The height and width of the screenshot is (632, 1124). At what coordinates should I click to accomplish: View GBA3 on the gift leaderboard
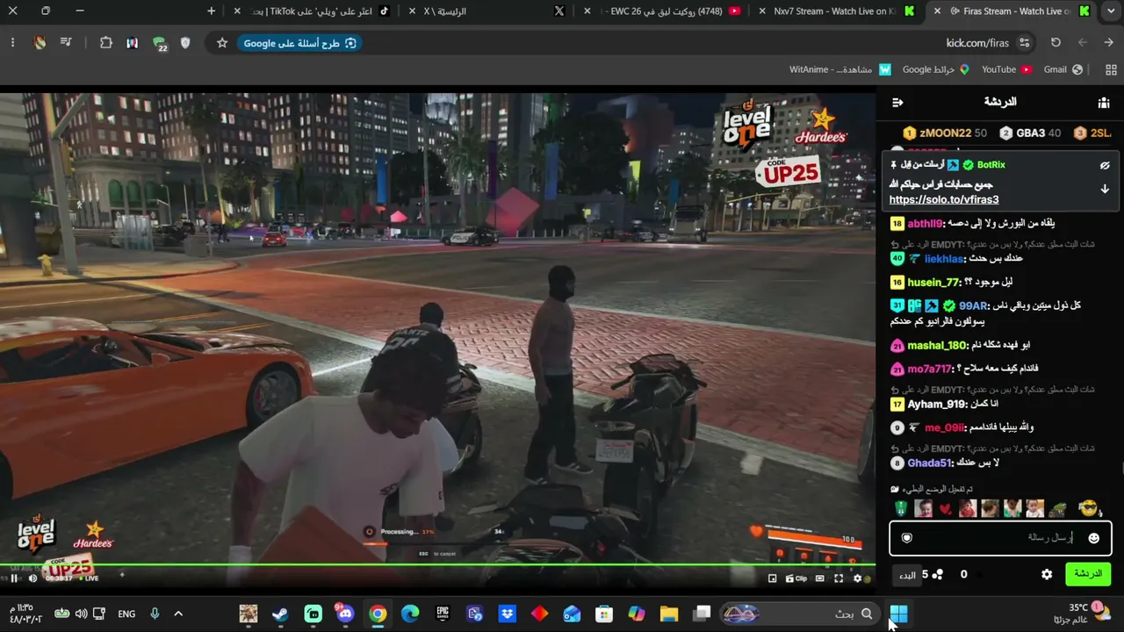(1030, 133)
